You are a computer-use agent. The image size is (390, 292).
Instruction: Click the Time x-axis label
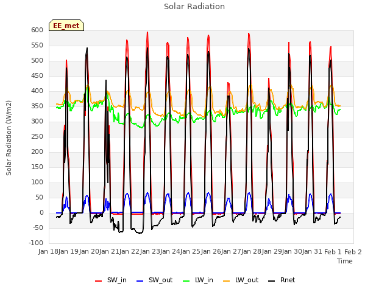click(x=345, y=261)
